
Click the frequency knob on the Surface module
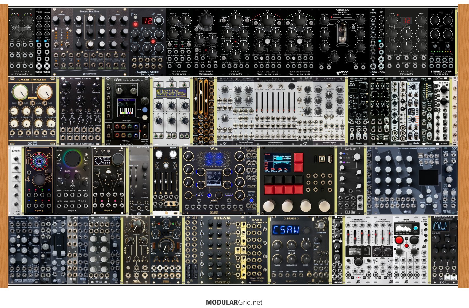pyautogui.click(x=343, y=168)
